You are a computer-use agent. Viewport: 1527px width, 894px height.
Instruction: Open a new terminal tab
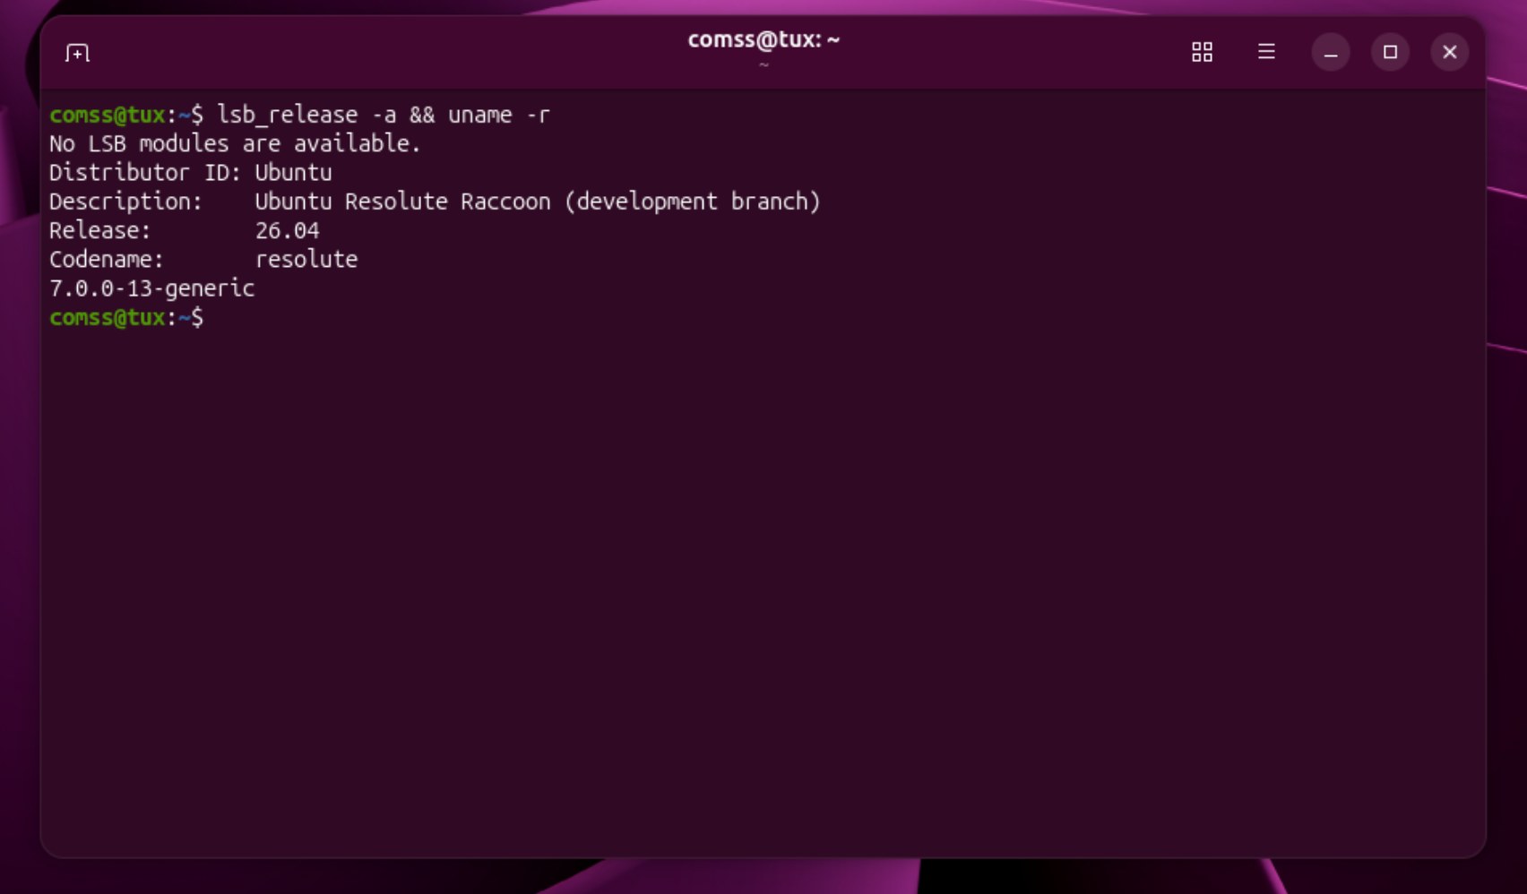click(x=77, y=53)
